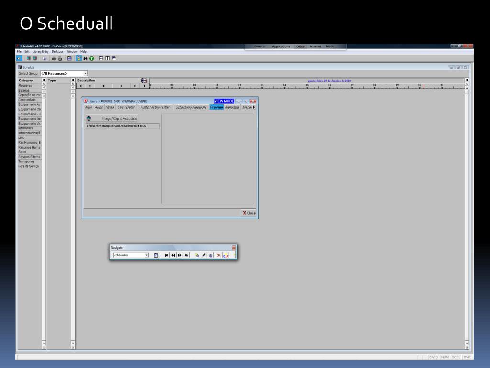Select the Salas category row
The height and width of the screenshot is (368, 490).
(30, 152)
